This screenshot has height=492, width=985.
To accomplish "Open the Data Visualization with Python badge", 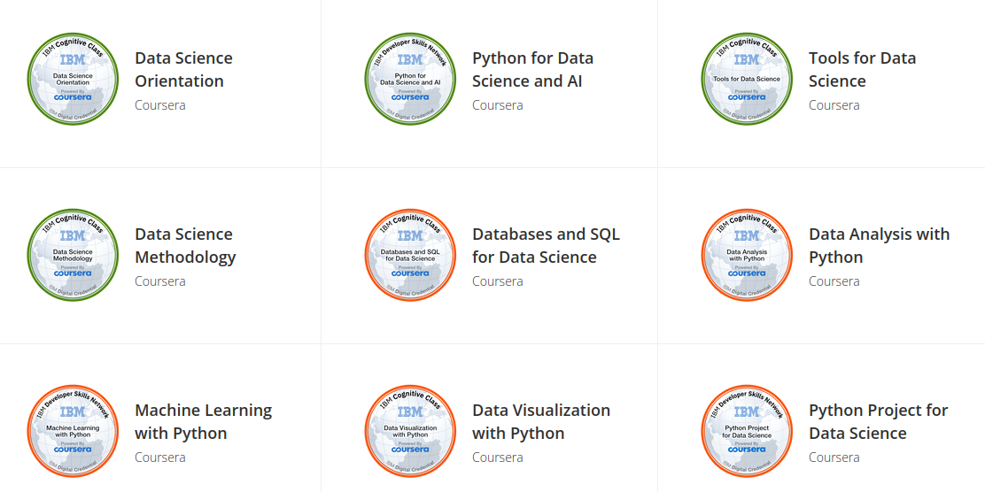I will [410, 431].
